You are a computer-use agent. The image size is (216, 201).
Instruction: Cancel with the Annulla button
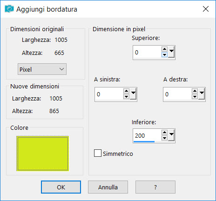[x=108, y=187]
